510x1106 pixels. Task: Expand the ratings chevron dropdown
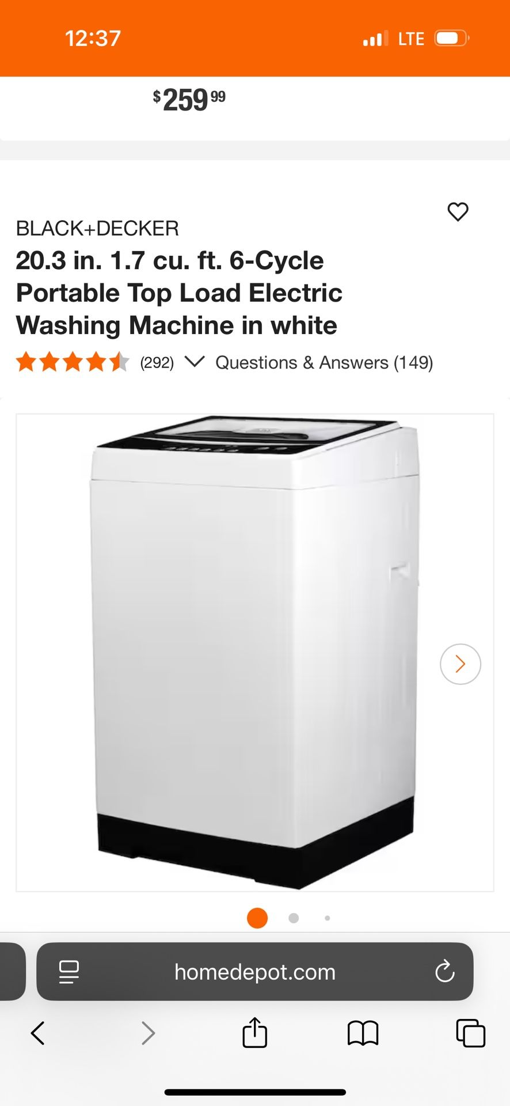coord(195,362)
